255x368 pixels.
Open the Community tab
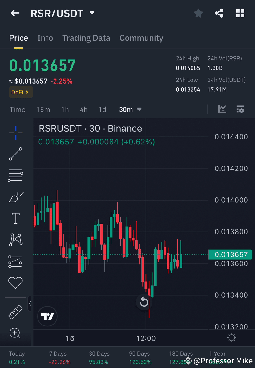141,38
